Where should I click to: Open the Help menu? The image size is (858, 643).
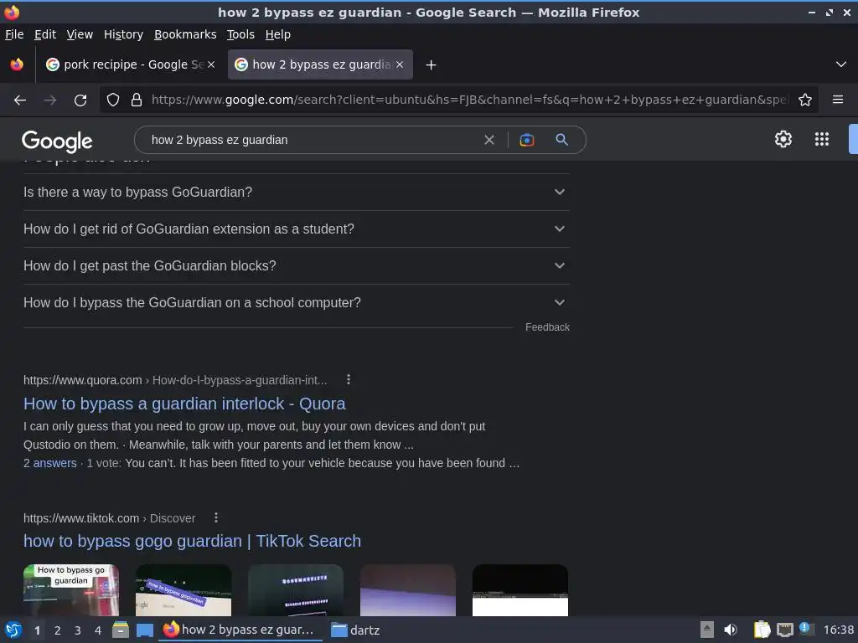tap(278, 34)
